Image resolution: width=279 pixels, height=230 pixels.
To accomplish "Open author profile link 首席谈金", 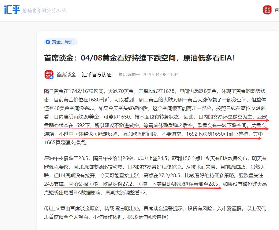I will pos(66,75).
